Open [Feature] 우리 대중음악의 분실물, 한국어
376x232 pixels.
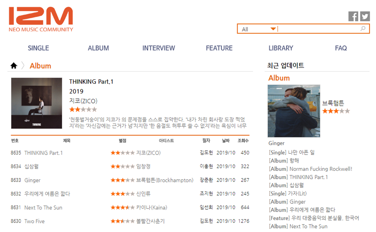314,218
